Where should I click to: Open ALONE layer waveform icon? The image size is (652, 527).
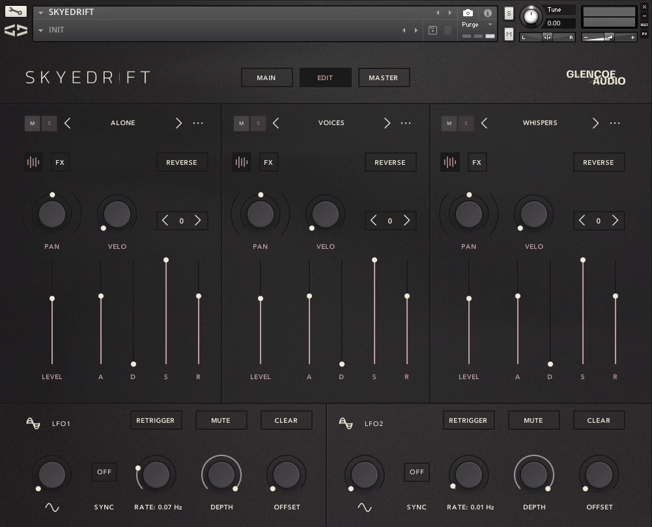click(33, 162)
